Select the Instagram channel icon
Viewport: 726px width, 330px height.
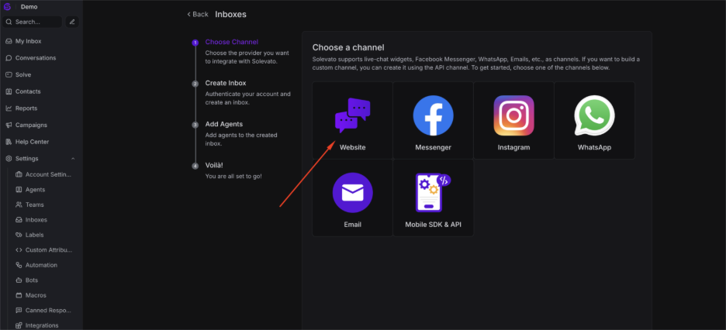click(x=513, y=115)
